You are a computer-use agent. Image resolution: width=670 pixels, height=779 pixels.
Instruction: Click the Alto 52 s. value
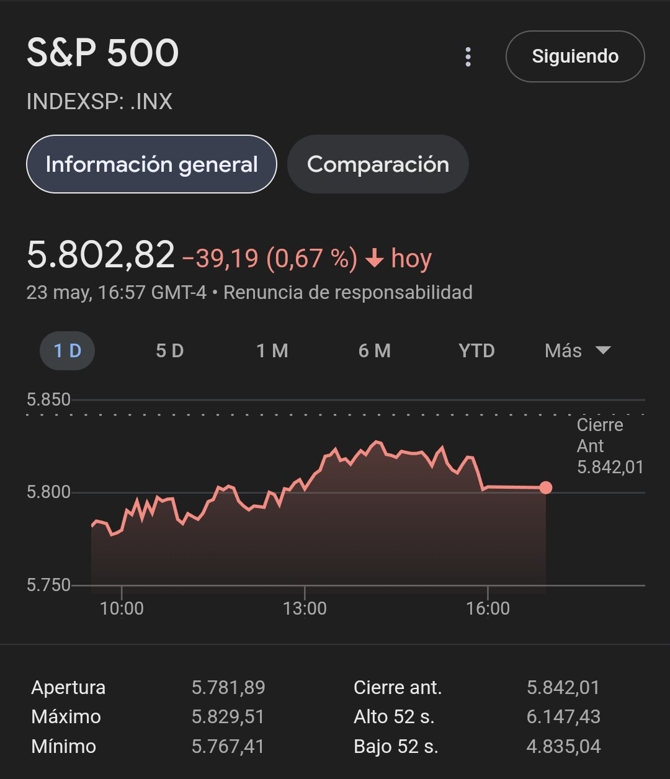[x=563, y=716]
